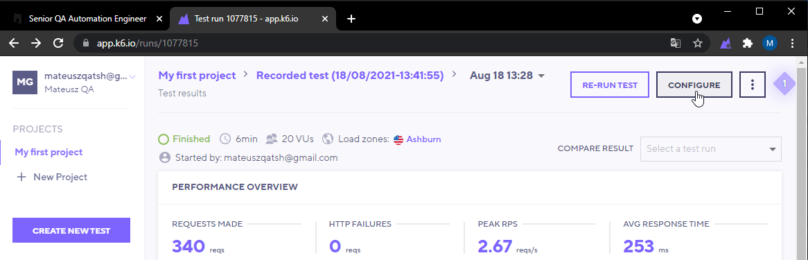Click the MG account avatar
This screenshot has height=260, width=808.
tap(25, 82)
